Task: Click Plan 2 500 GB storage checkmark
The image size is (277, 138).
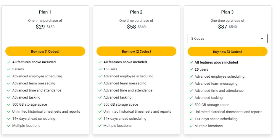Action: coord(99,104)
